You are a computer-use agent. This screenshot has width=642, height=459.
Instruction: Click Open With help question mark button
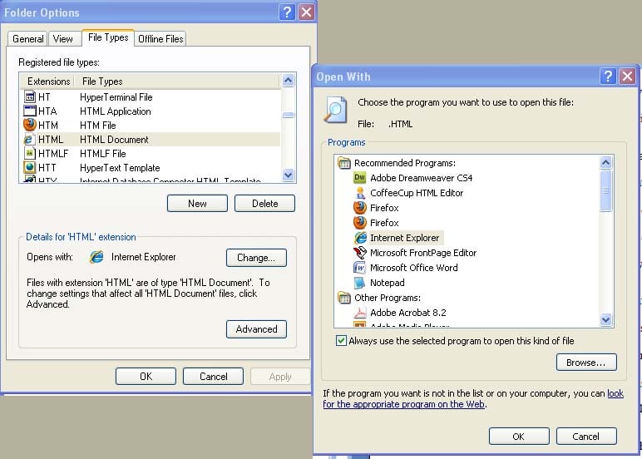tap(608, 76)
